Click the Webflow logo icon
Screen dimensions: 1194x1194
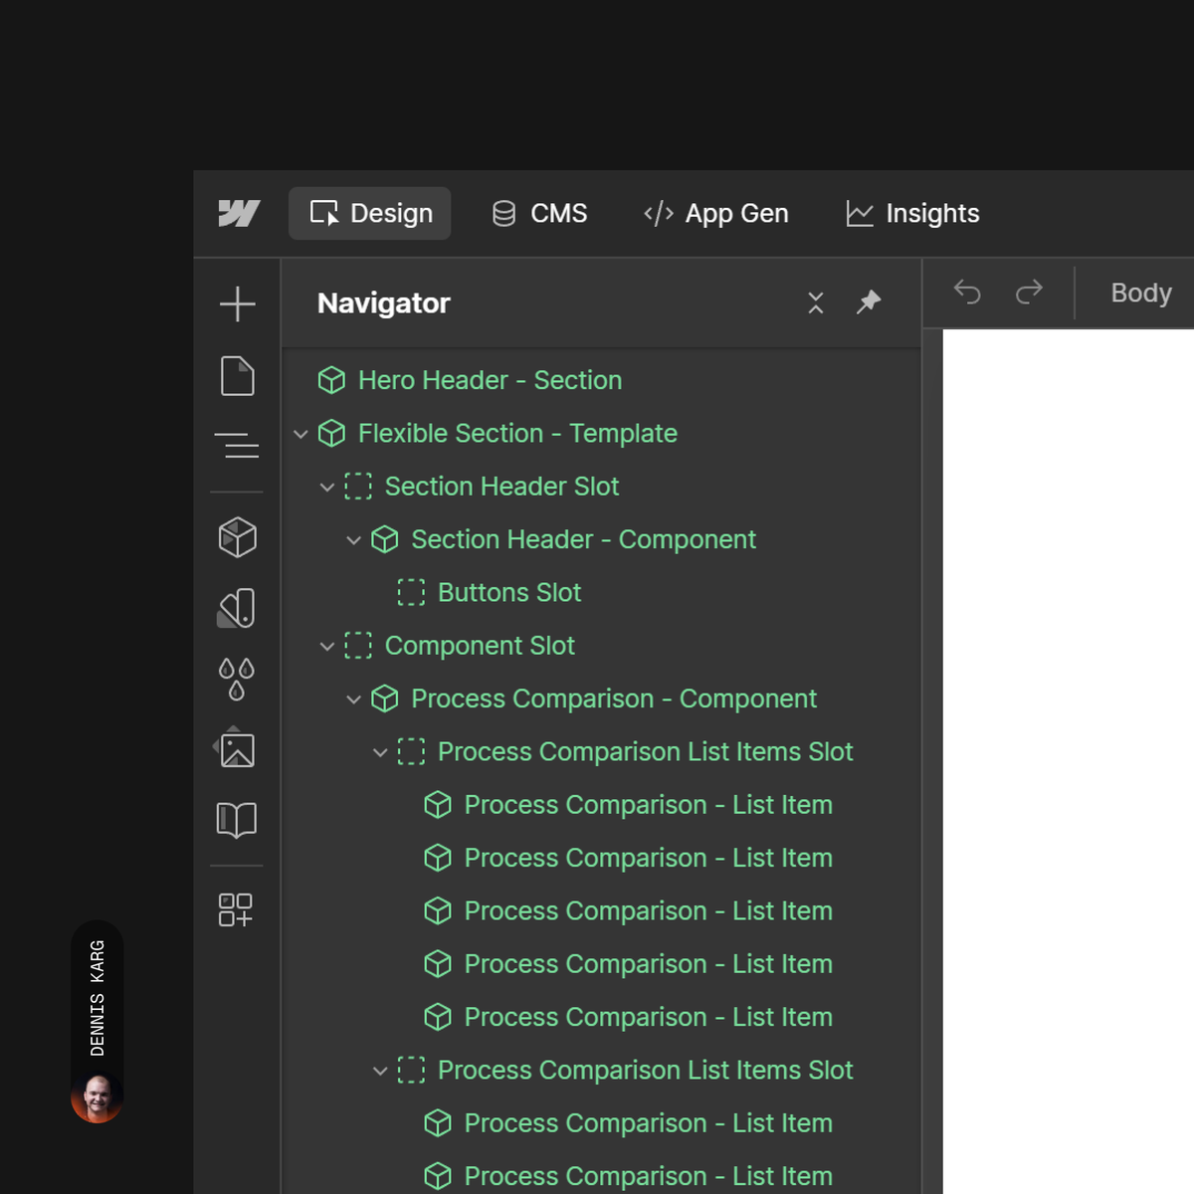pyautogui.click(x=239, y=213)
